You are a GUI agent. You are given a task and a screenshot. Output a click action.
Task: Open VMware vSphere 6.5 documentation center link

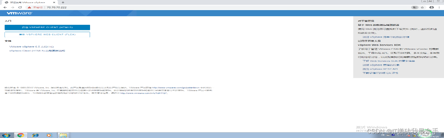[32, 47]
